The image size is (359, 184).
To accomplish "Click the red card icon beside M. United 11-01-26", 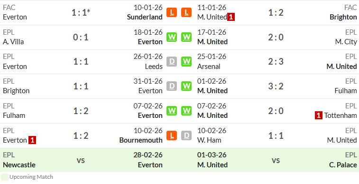I will click(231, 17).
